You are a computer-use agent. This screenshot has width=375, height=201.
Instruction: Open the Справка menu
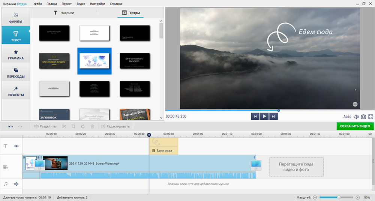[x=116, y=4]
